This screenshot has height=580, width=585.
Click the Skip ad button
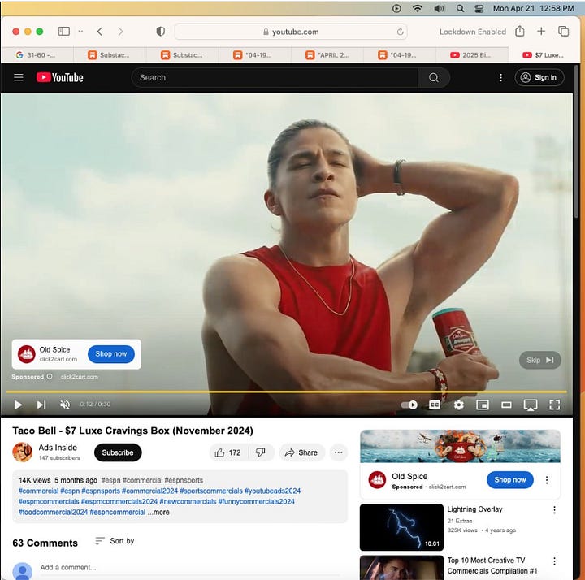pos(539,360)
